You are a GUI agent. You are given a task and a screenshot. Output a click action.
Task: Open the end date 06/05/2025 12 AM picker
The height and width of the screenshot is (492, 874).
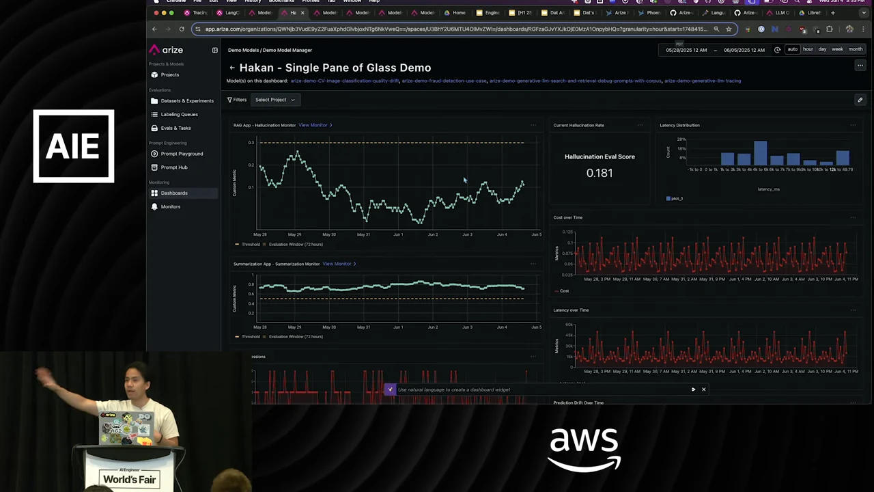coord(744,50)
